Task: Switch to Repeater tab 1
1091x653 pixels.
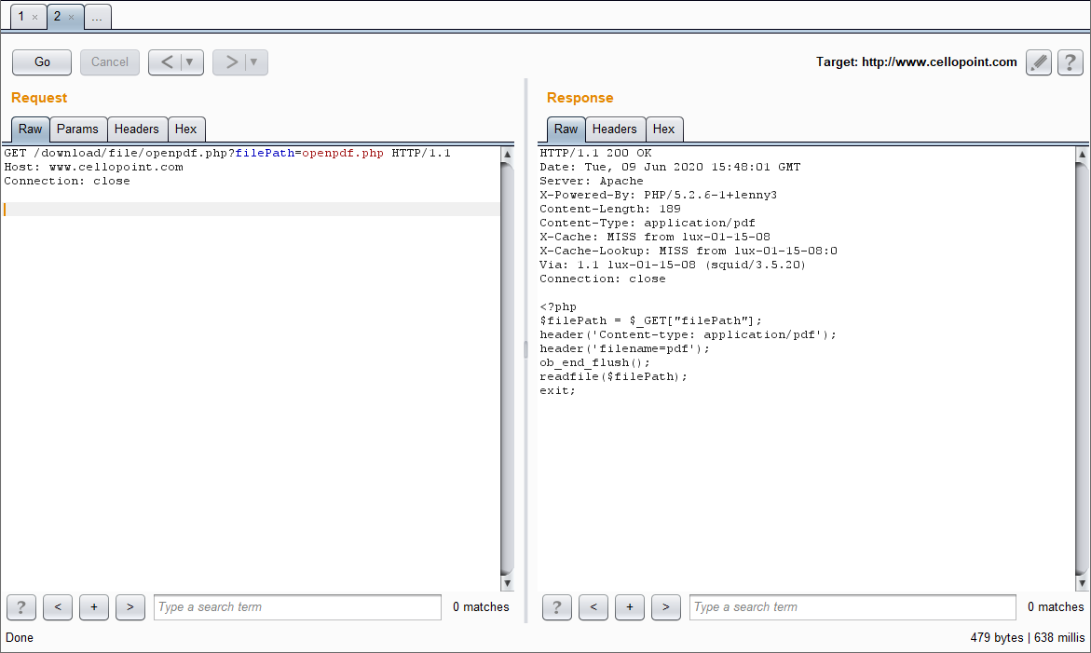Action: pyautogui.click(x=21, y=16)
